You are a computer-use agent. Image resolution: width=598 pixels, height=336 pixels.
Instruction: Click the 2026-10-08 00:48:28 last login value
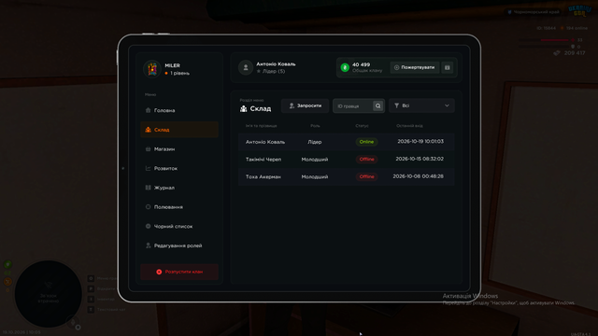pyautogui.click(x=418, y=176)
